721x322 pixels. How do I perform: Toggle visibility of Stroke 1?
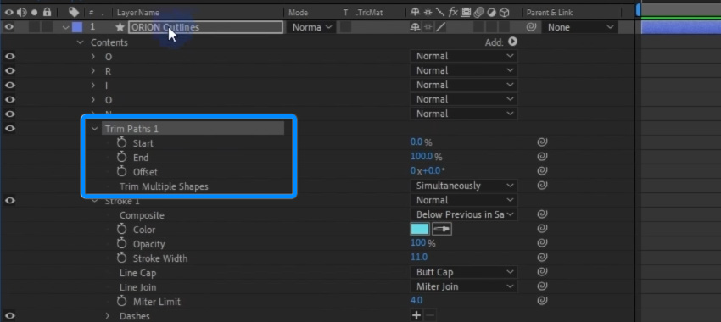pyautogui.click(x=9, y=200)
